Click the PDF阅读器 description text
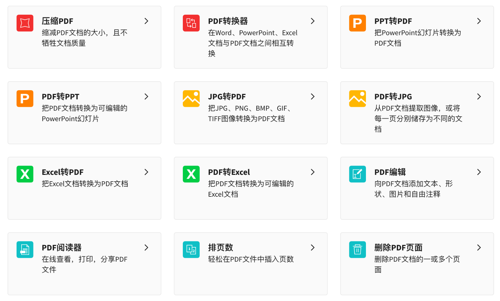Image resolution: width=500 pixels, height=301 pixels. [x=84, y=264]
